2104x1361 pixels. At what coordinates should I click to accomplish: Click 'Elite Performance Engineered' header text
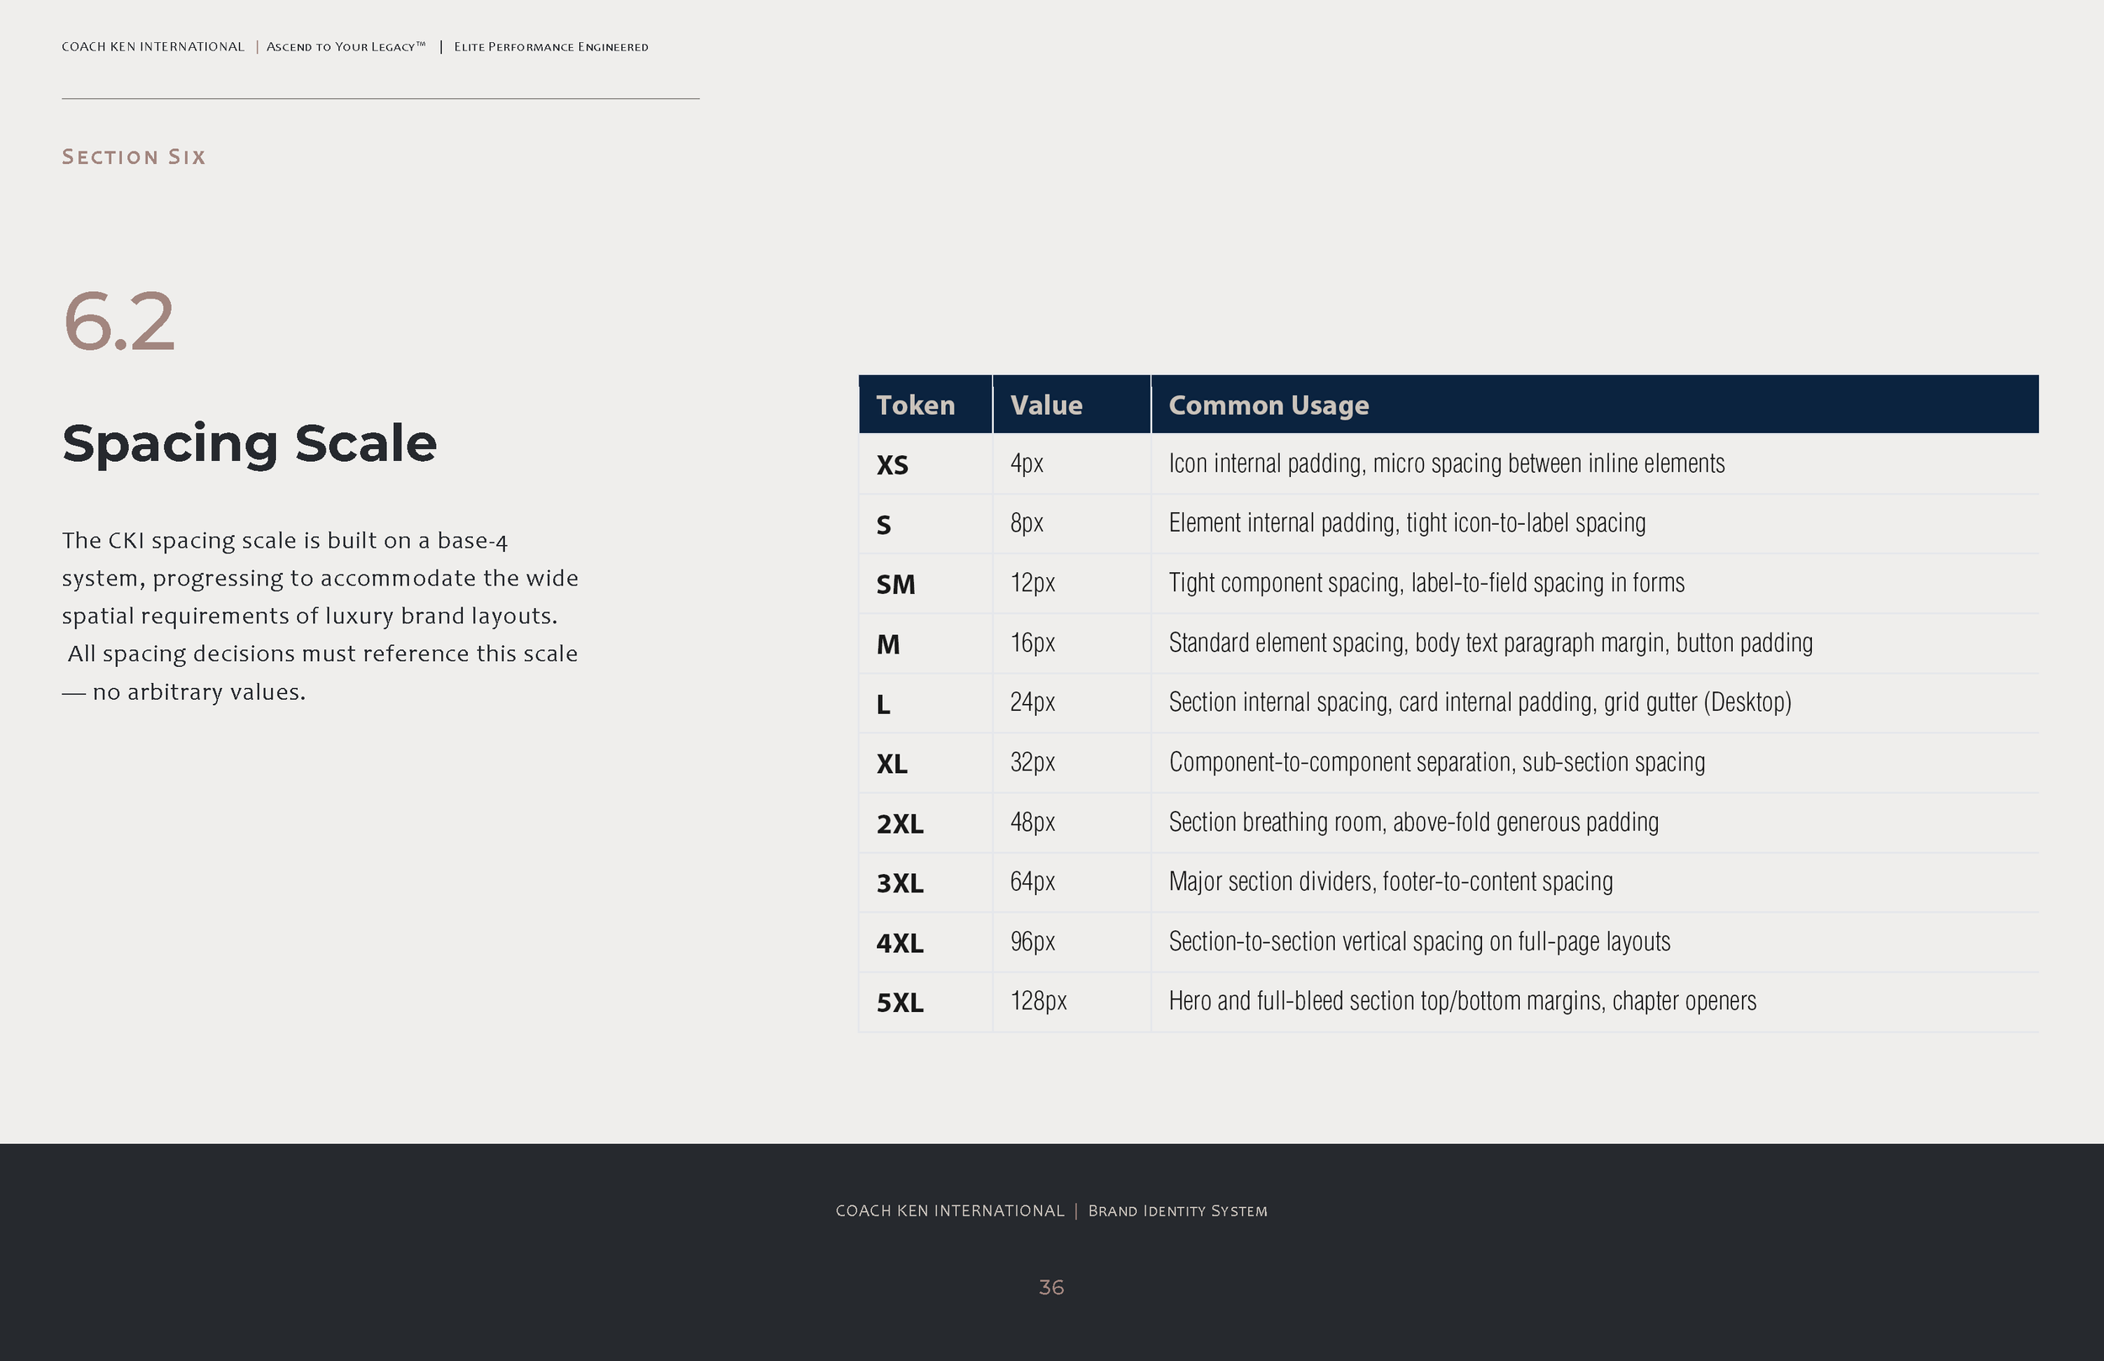tap(550, 47)
